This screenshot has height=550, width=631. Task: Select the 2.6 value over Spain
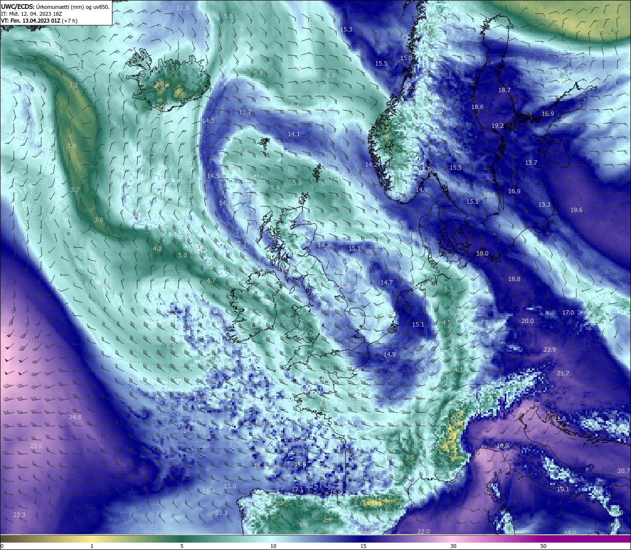(x=327, y=520)
